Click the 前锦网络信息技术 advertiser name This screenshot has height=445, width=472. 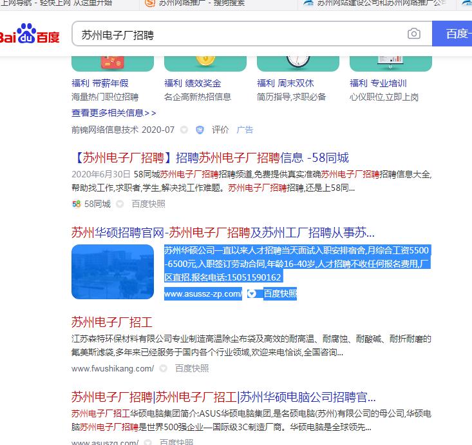[105, 130]
